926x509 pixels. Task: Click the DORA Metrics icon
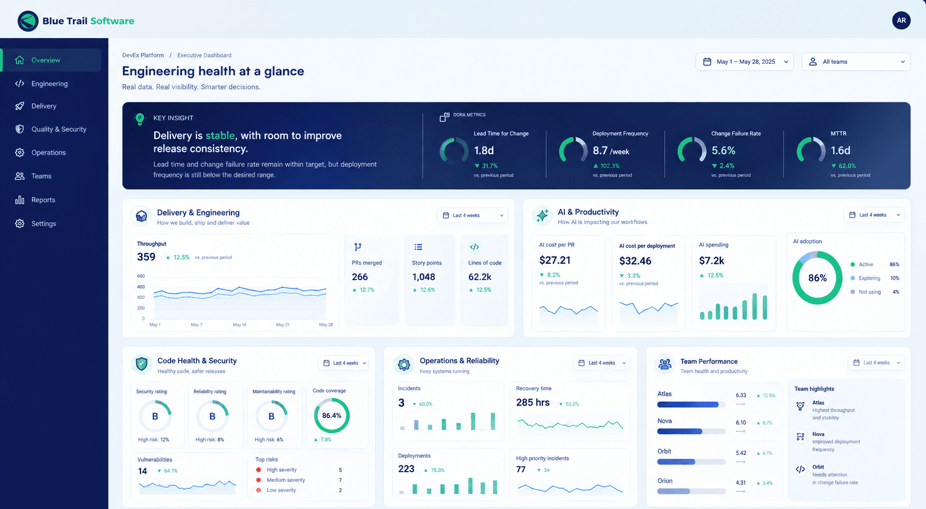[x=444, y=117]
